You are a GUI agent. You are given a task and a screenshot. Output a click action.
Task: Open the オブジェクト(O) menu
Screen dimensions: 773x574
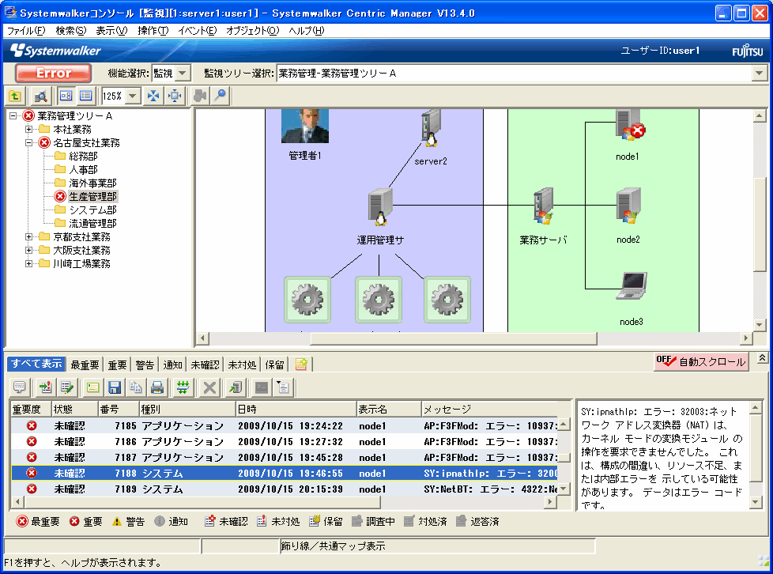252,31
